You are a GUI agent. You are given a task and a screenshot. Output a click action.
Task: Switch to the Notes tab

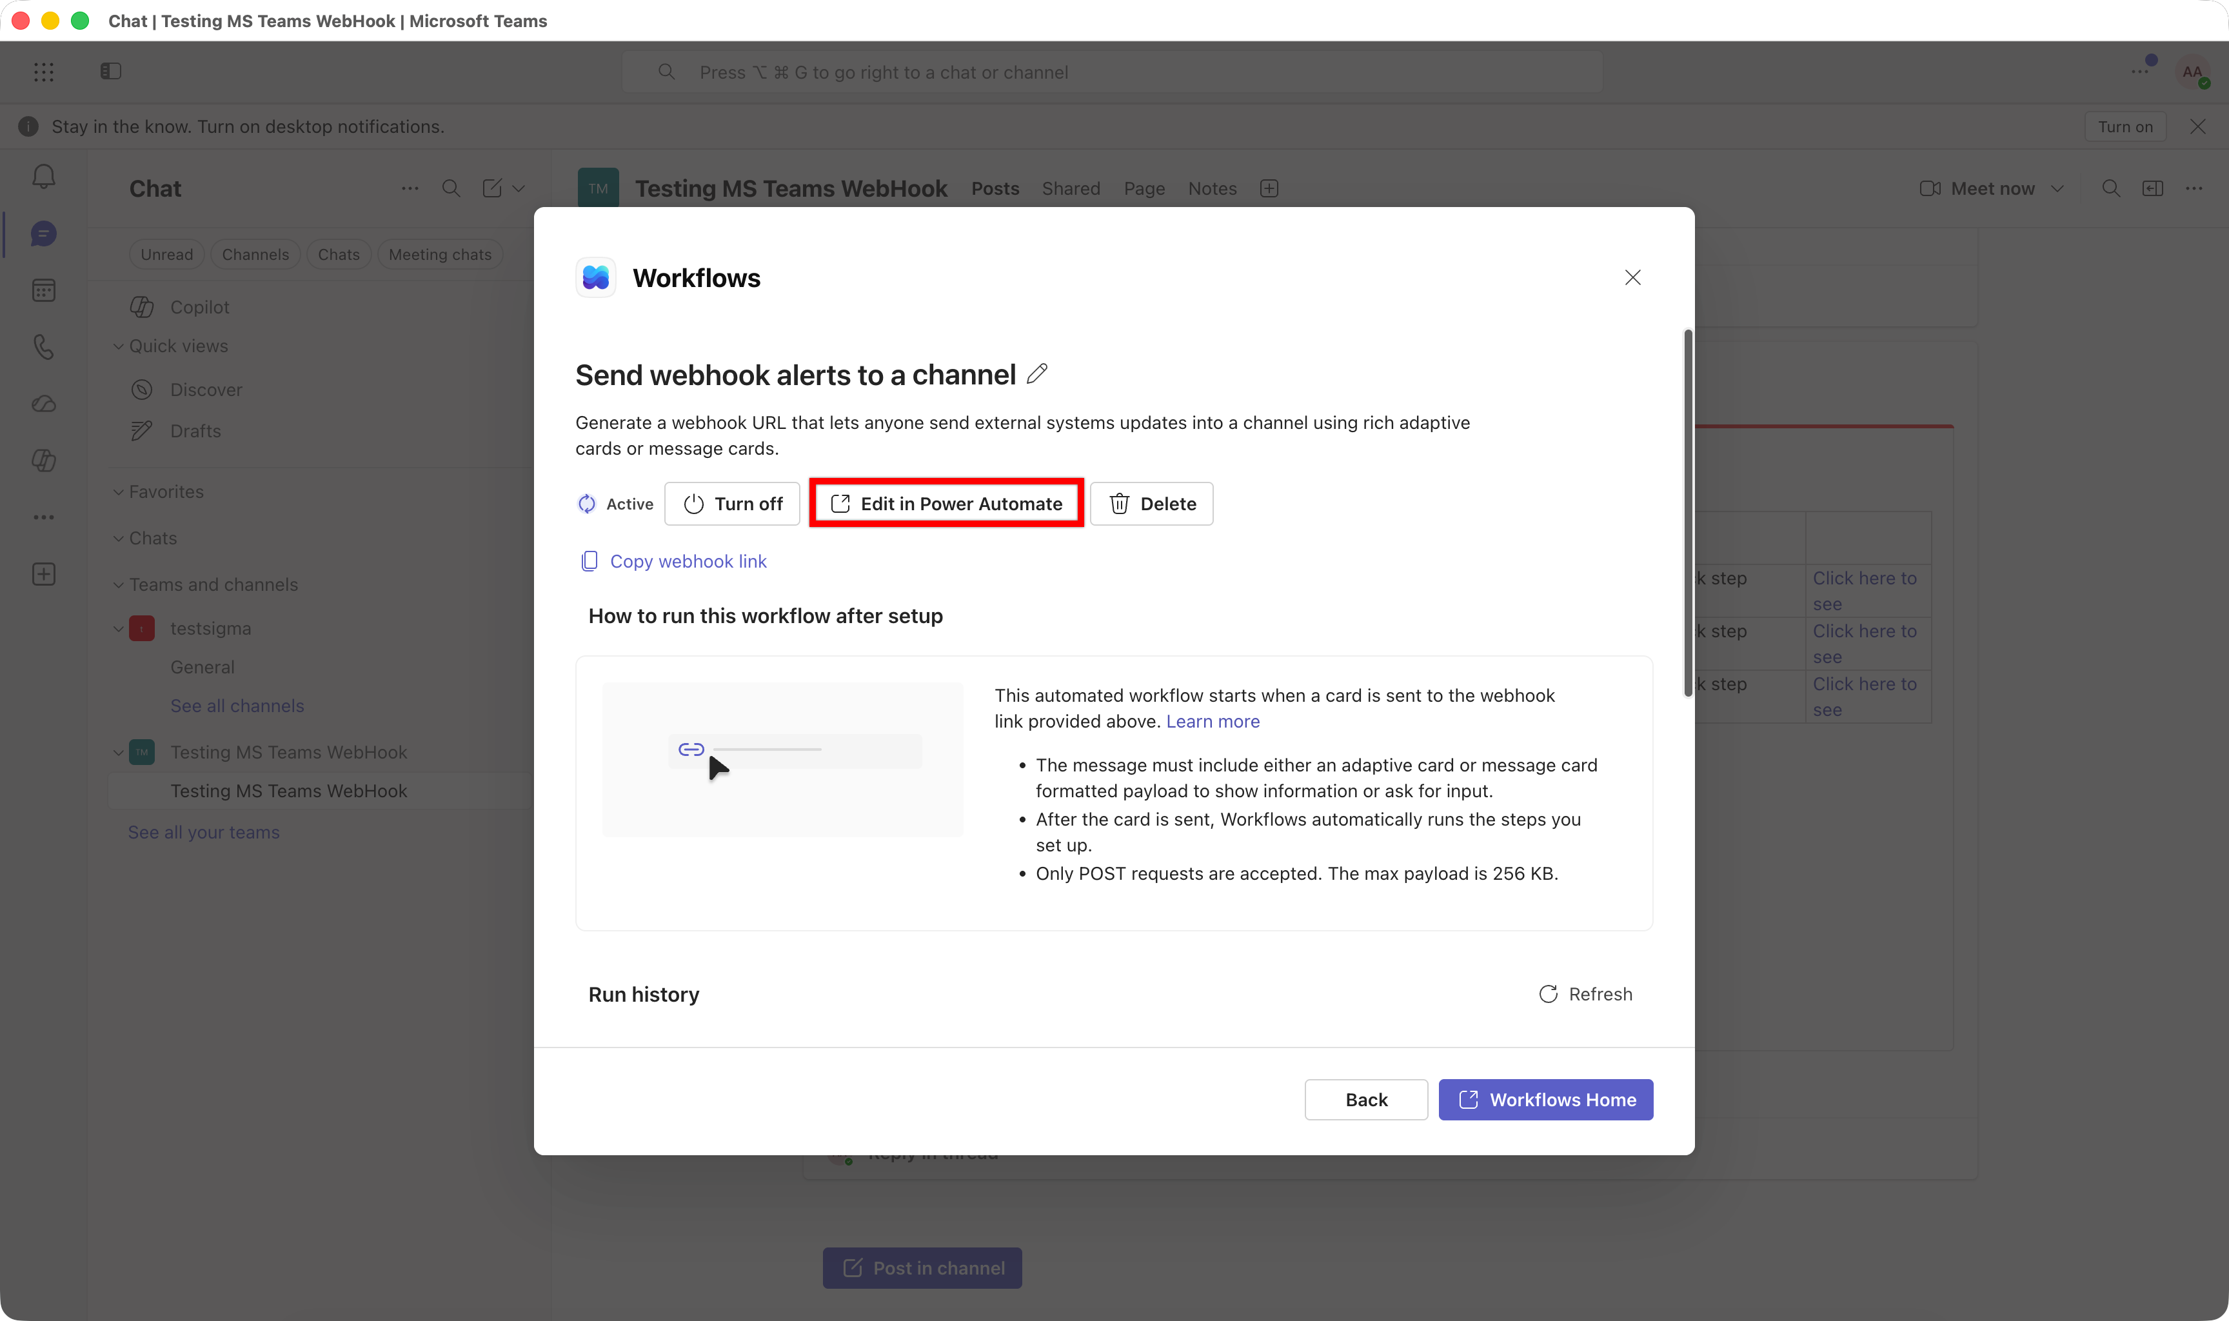tap(1212, 188)
